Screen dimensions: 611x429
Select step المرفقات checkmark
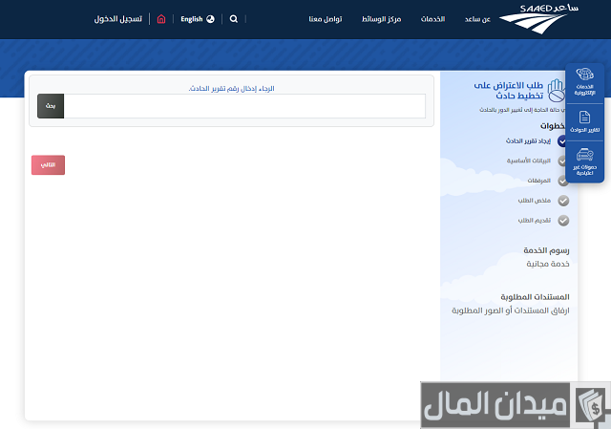pos(563,181)
